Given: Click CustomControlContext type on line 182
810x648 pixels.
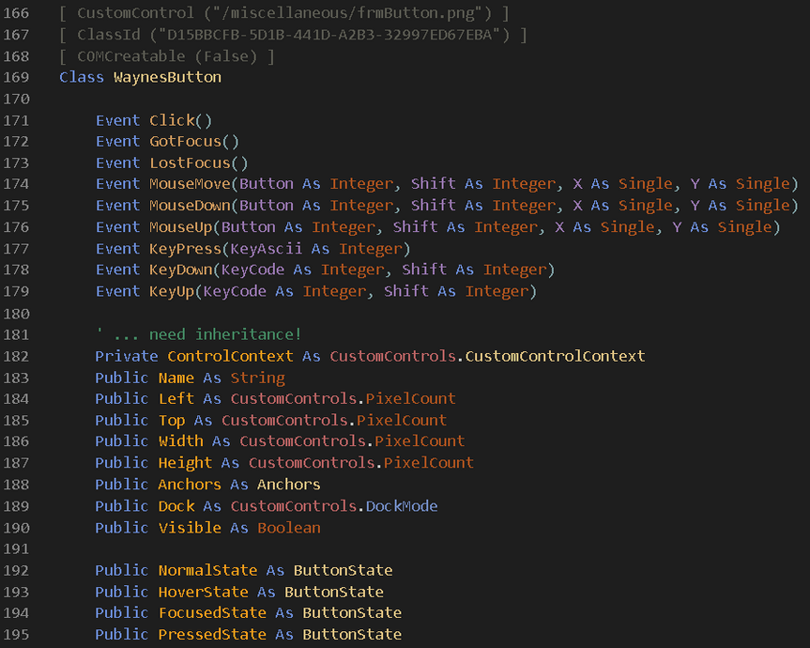Looking at the screenshot, I should (555, 357).
